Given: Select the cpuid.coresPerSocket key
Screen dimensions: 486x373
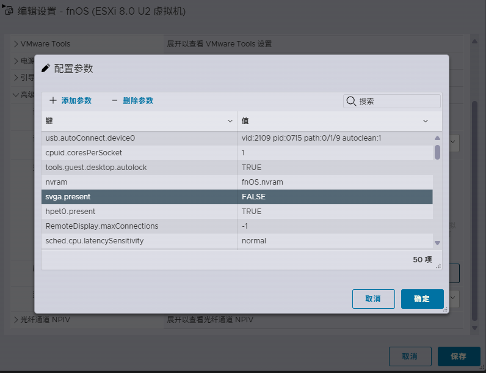Looking at the screenshot, I should (x=84, y=153).
